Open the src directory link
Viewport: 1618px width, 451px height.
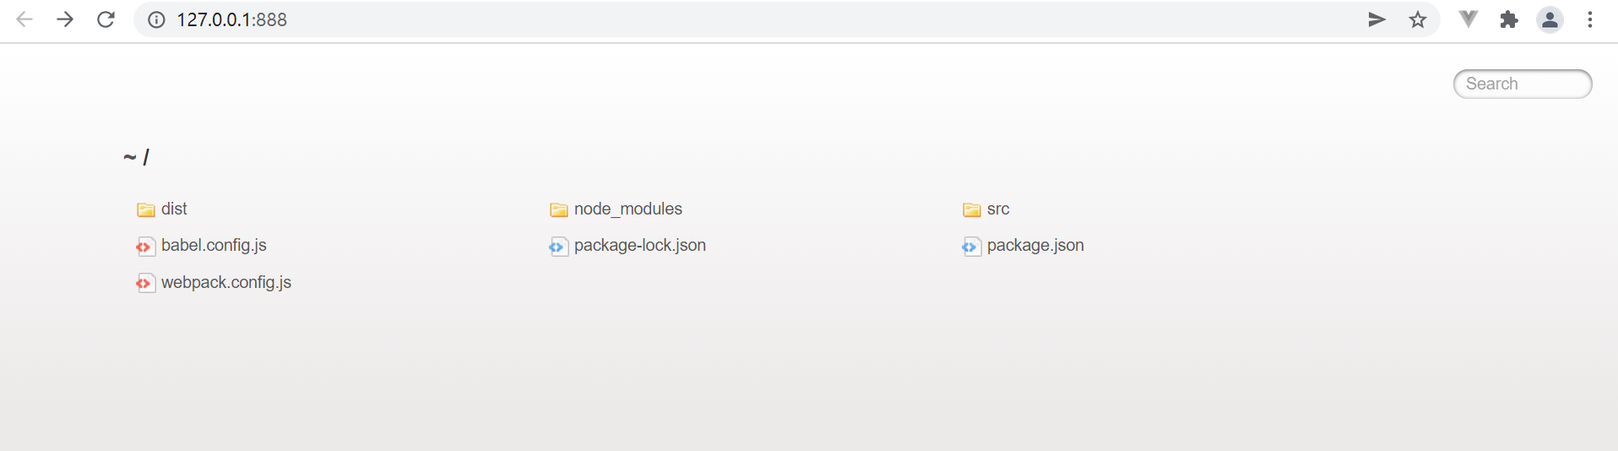998,209
